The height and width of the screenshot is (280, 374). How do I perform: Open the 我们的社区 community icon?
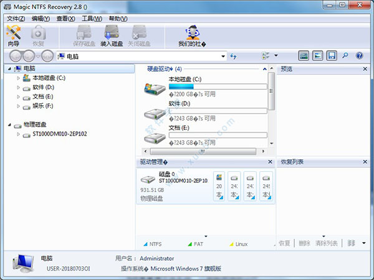pos(192,36)
